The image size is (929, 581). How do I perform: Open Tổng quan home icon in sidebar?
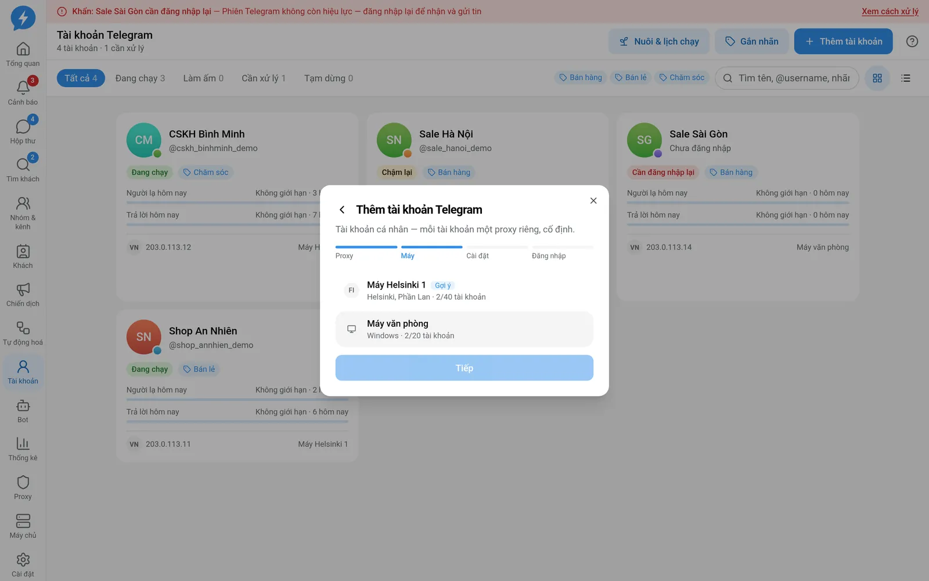click(23, 55)
